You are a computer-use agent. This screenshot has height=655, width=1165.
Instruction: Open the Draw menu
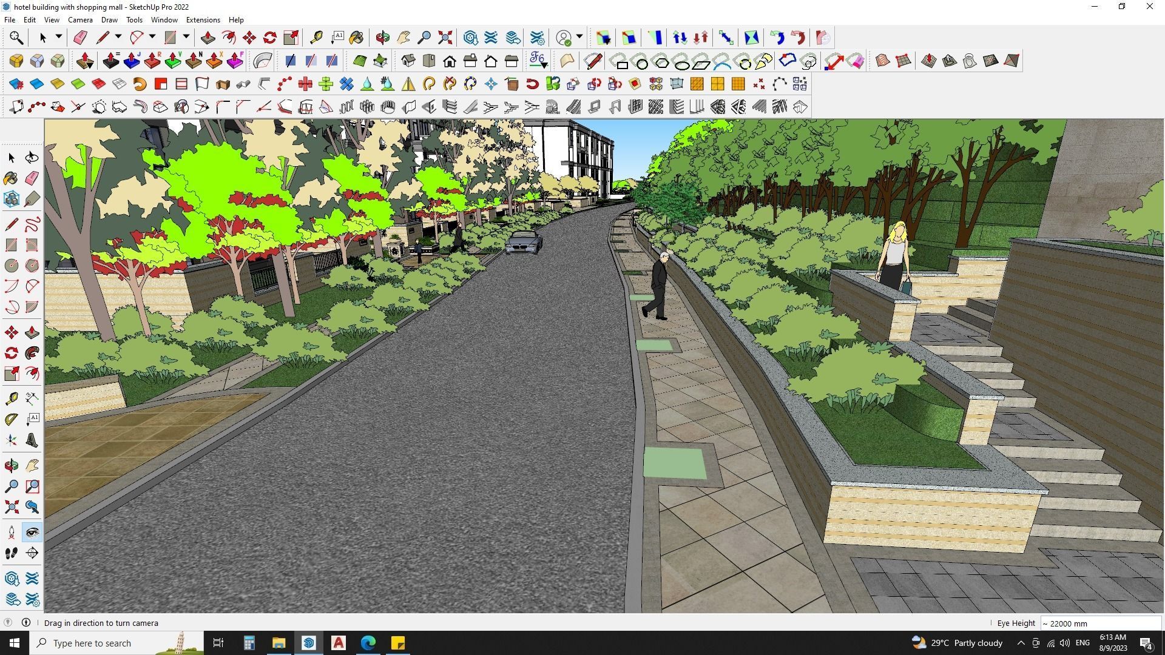click(109, 20)
